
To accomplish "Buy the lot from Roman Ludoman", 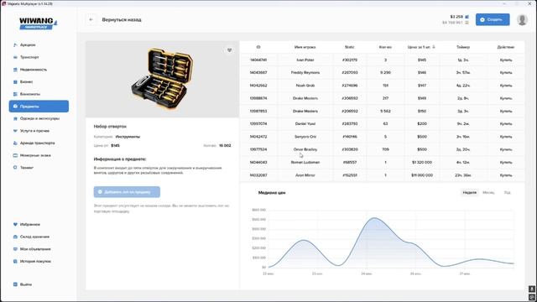I will [505, 162].
